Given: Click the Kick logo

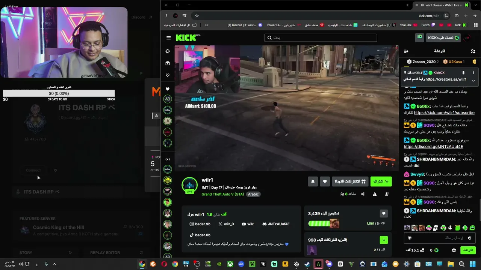Looking at the screenshot, I should click(188, 37).
